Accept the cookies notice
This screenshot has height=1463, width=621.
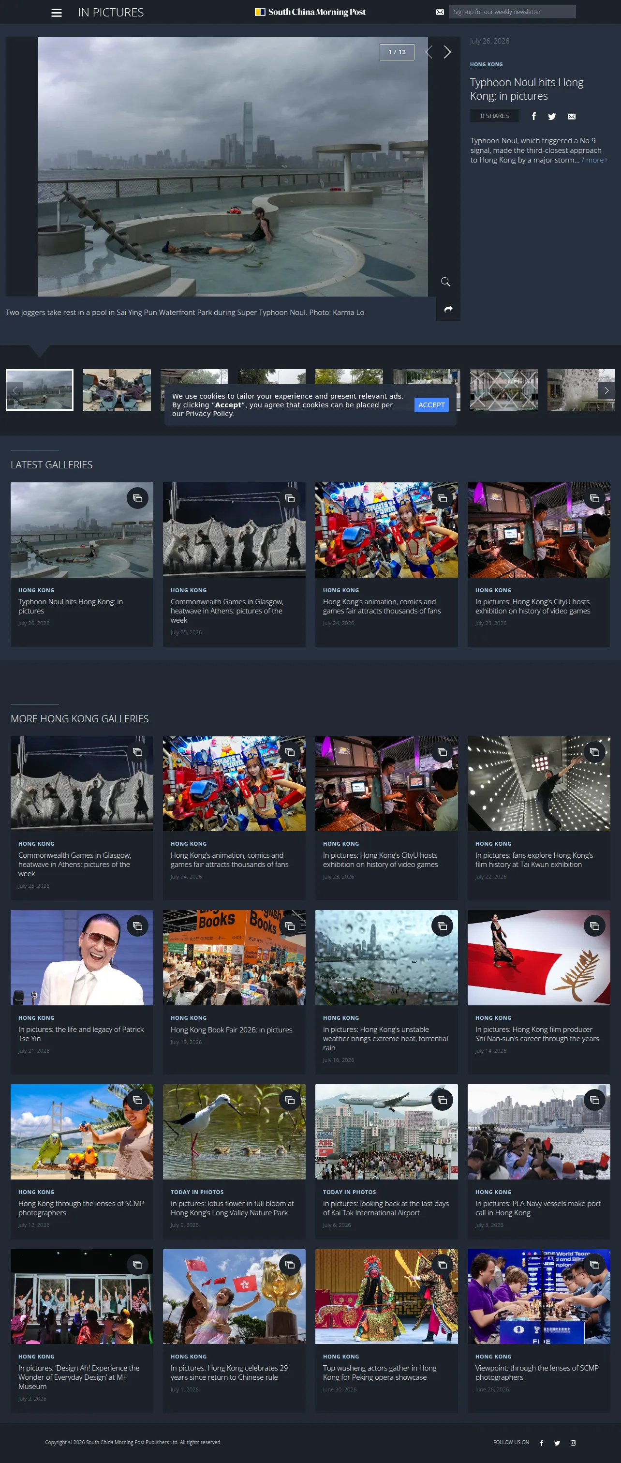[x=431, y=405]
